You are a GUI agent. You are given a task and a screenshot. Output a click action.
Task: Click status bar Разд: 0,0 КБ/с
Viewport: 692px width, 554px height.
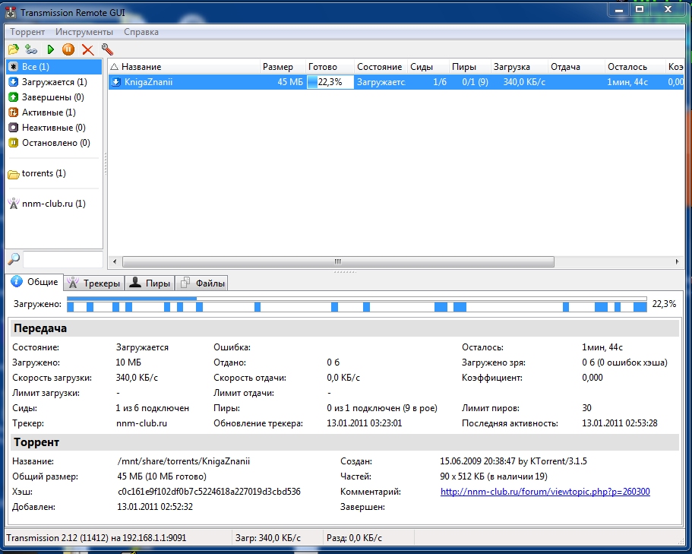click(x=355, y=538)
